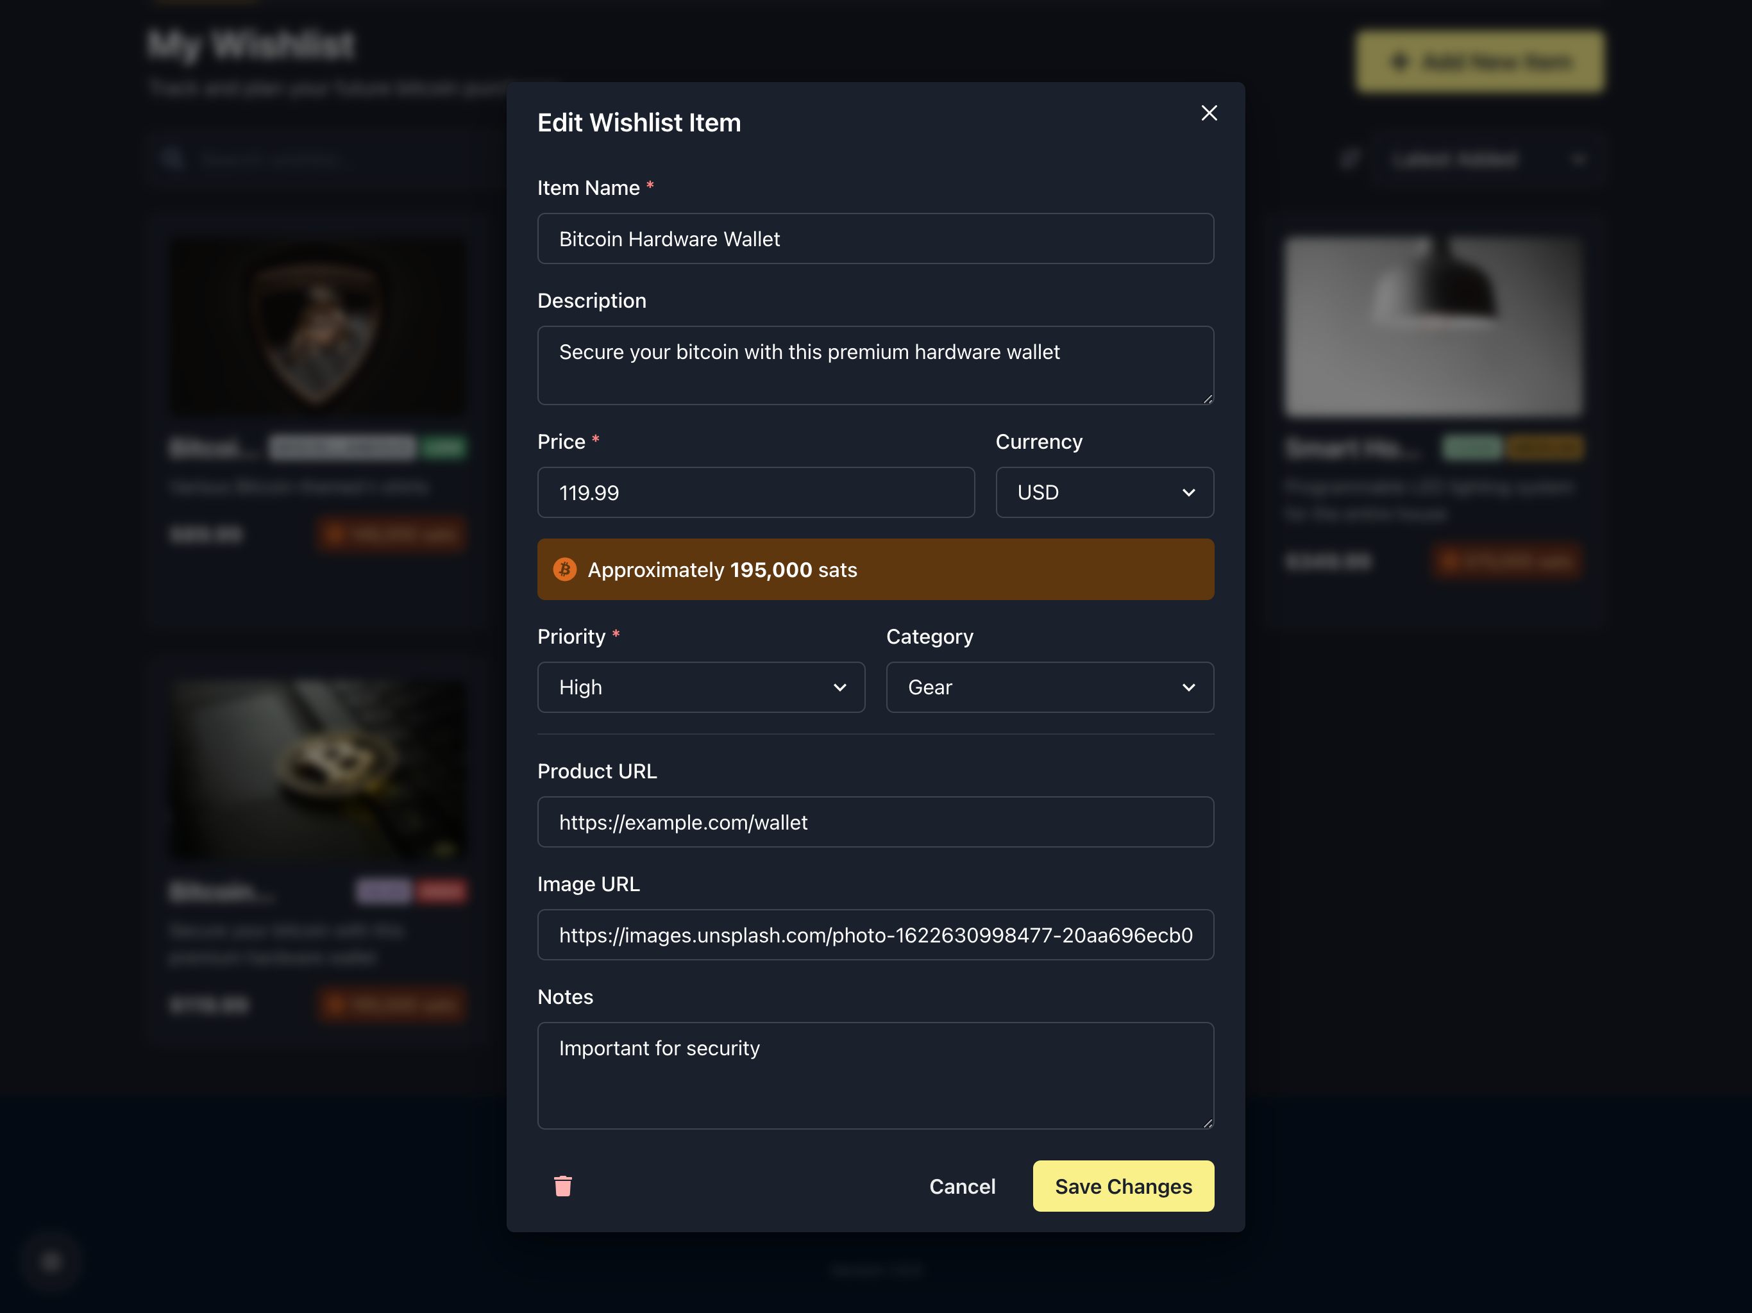Click the 'My Wishlist' page heading
Image resolution: width=1752 pixels, height=1313 pixels.
click(252, 45)
